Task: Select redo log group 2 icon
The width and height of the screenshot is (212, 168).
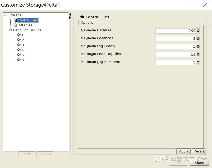Action: tap(19, 40)
